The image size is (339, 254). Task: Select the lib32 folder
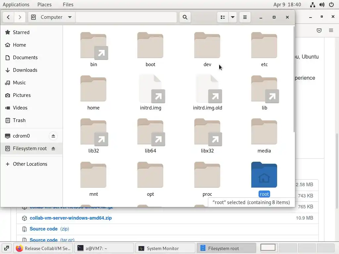(94, 132)
